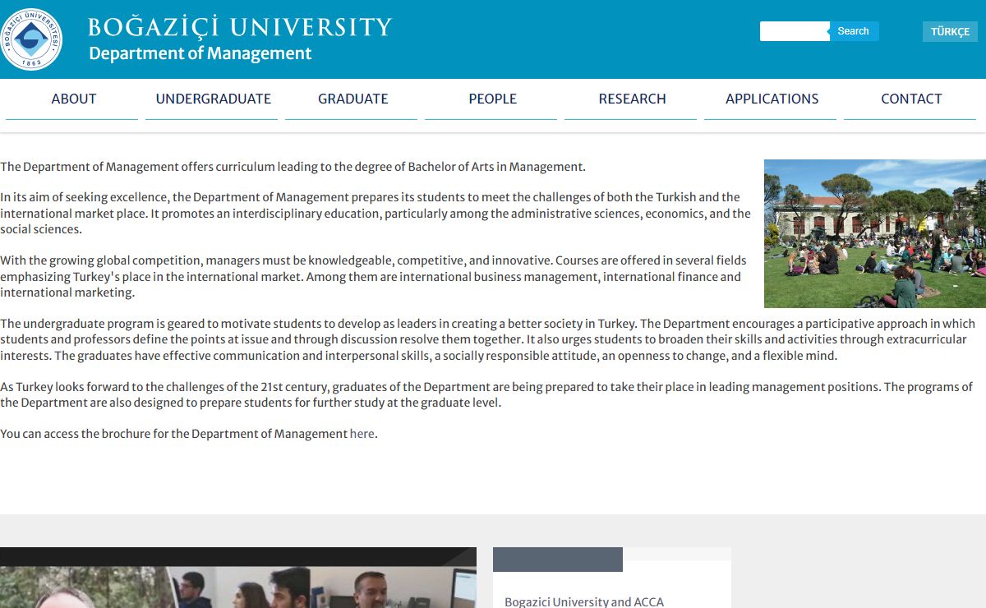Click Department of Management header link
This screenshot has width=986, height=608.
pos(200,53)
